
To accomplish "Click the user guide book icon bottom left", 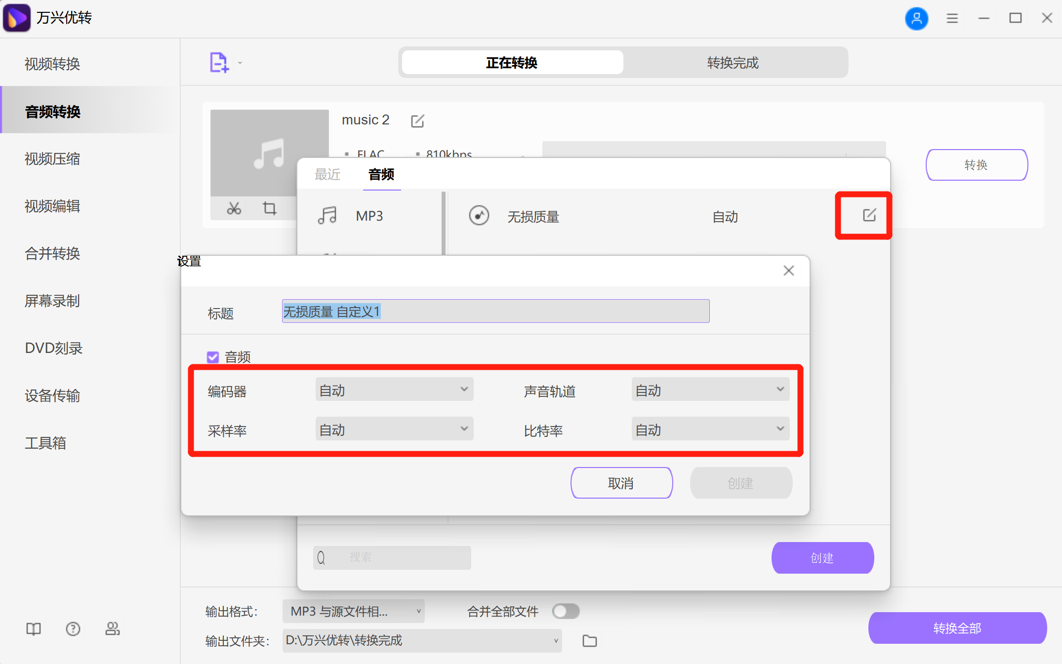I will [x=33, y=628].
